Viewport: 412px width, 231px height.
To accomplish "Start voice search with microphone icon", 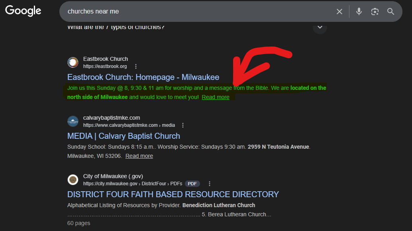I will (x=359, y=12).
